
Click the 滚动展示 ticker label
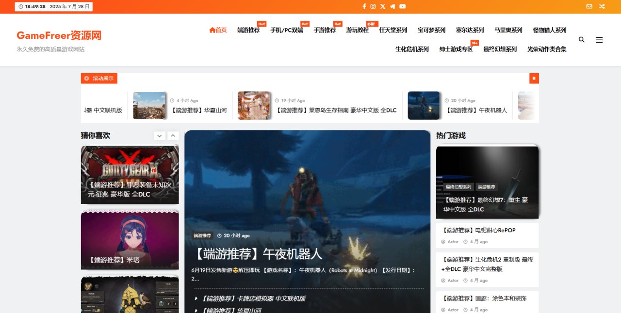[x=99, y=78]
